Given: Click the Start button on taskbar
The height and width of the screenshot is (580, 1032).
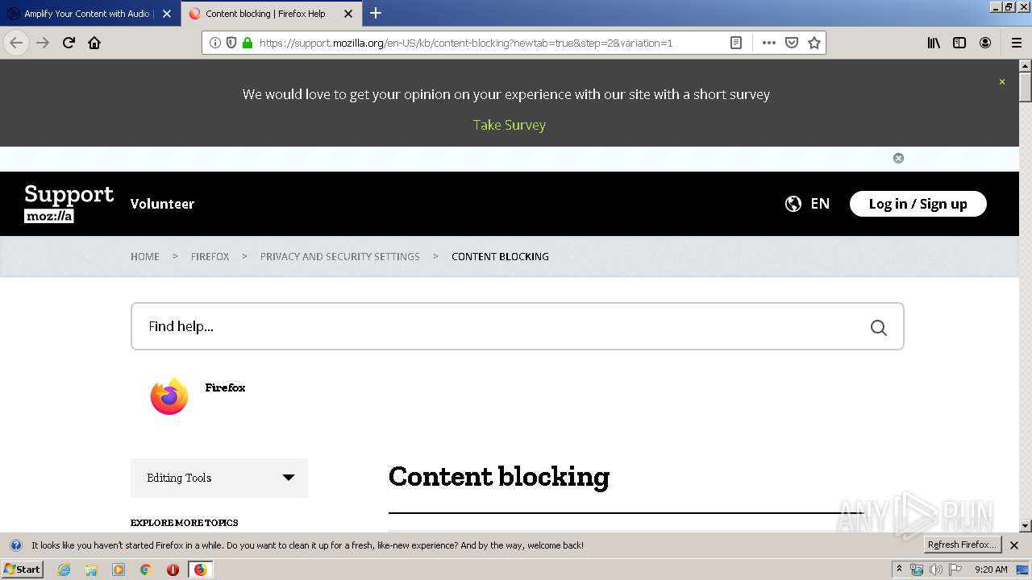Looking at the screenshot, I should click(23, 569).
